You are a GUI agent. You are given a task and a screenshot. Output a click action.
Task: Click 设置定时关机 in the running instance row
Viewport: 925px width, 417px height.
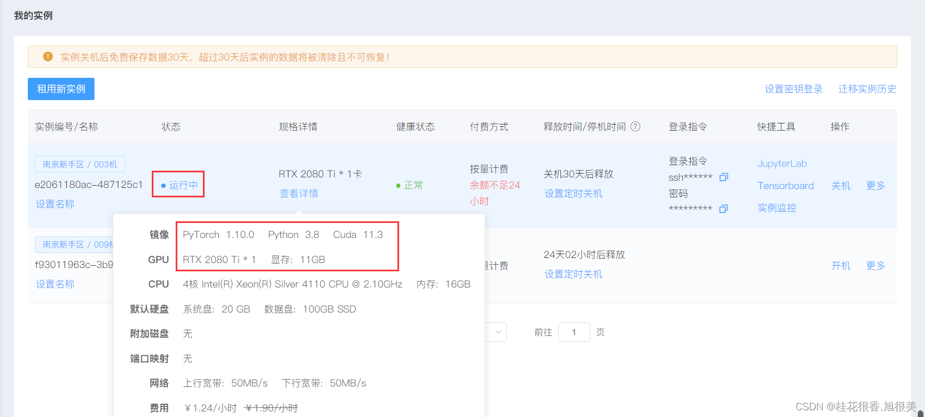click(573, 193)
